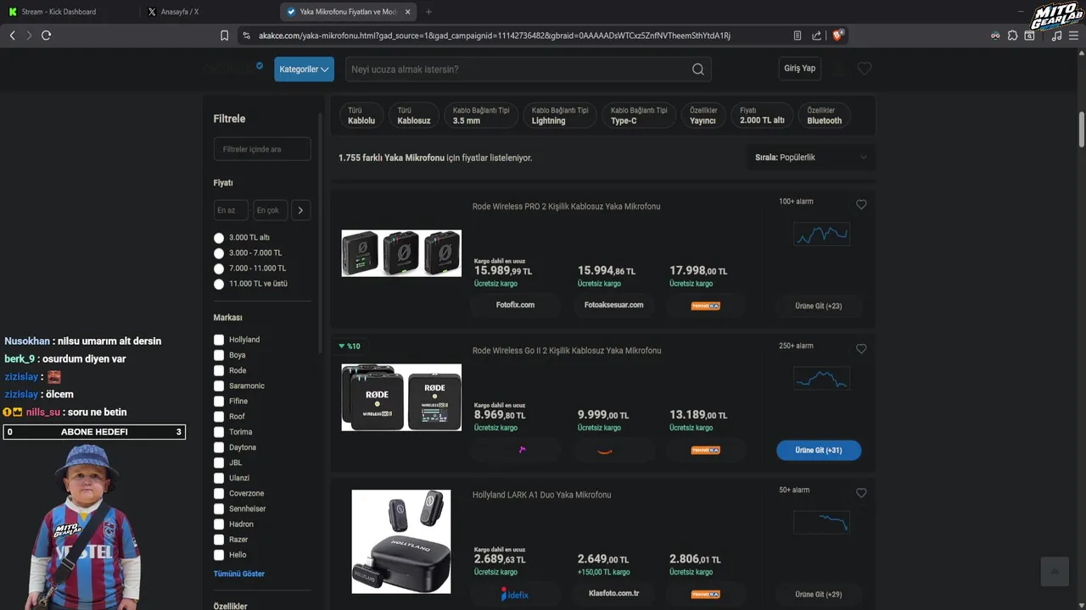1086x610 pixels.
Task: Select the 3.000 - 7.000 TL option
Action: [x=219, y=253]
